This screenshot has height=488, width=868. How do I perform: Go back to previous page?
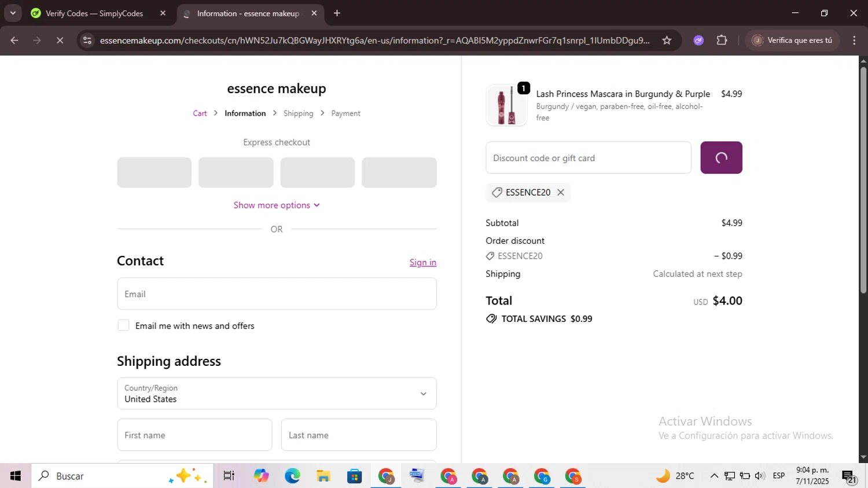coord(14,40)
